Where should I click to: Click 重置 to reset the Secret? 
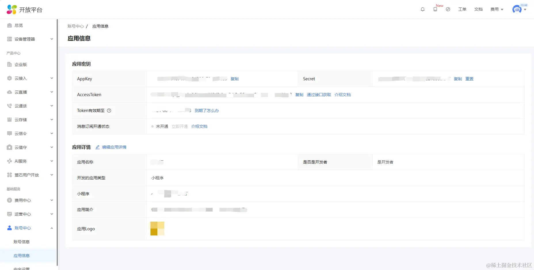coord(469,79)
